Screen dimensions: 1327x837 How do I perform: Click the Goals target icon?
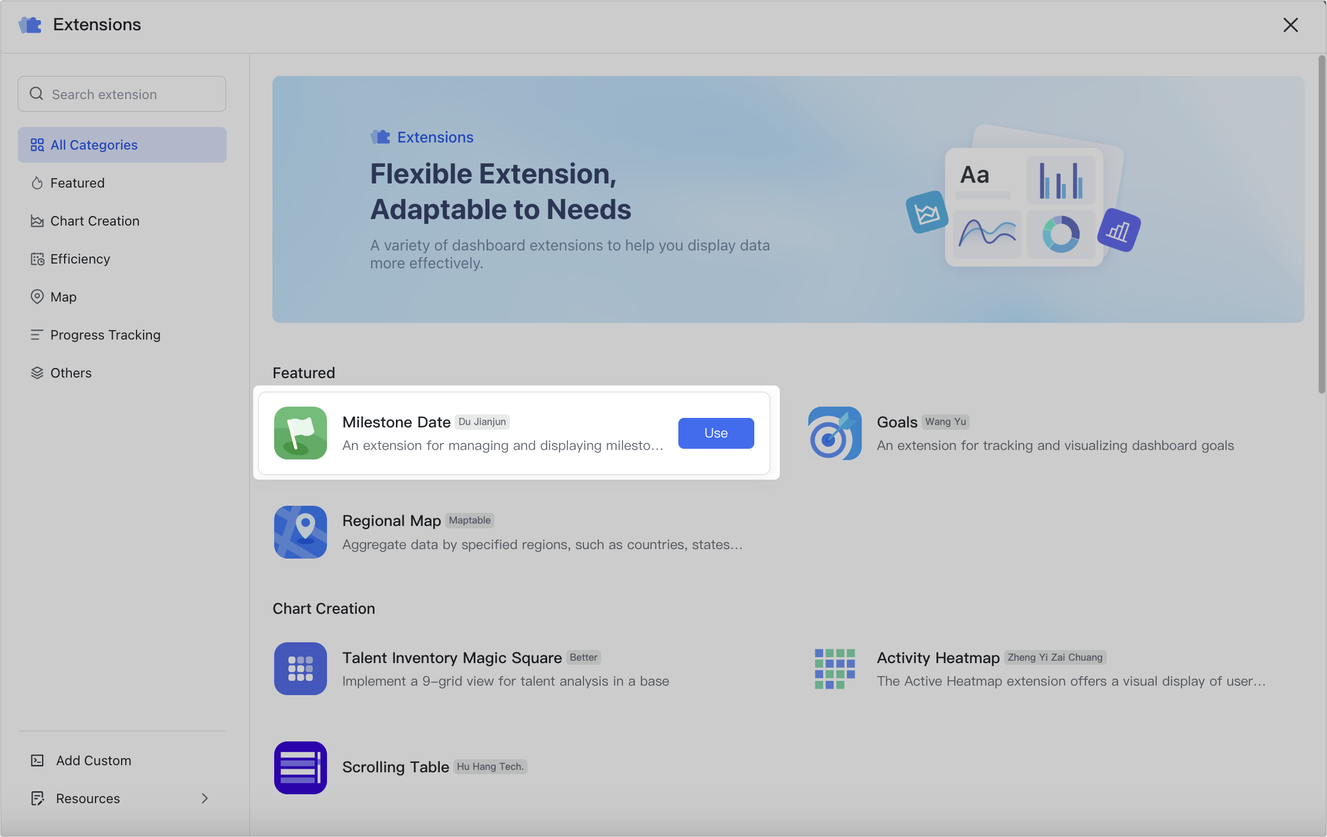(834, 433)
